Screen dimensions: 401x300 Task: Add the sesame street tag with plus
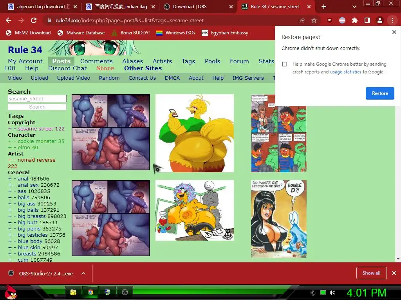pyautogui.click(x=10, y=129)
